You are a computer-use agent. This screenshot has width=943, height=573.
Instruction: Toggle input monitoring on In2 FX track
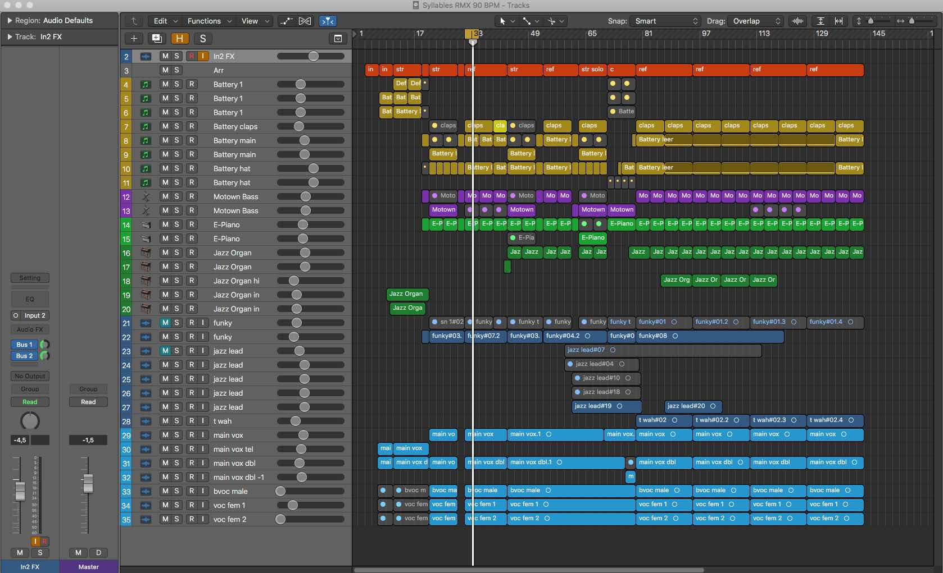click(x=203, y=56)
